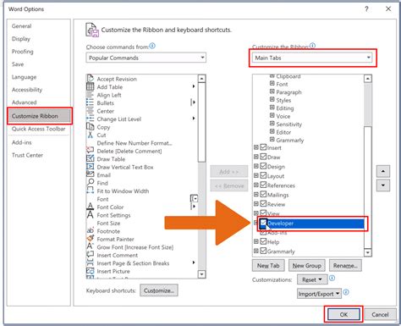
Task: Click the Center alignment icon
Action: 90,111
